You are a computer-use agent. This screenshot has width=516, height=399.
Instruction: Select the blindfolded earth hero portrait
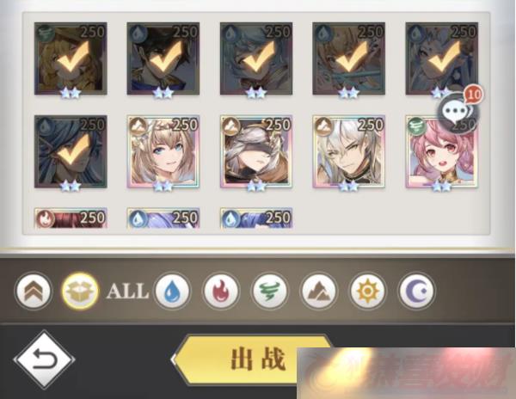(x=256, y=151)
